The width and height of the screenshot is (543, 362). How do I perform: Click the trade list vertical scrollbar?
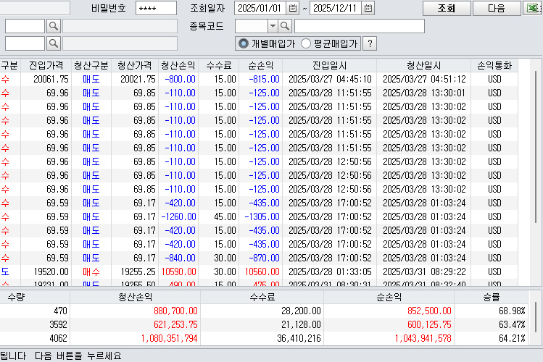[536, 148]
